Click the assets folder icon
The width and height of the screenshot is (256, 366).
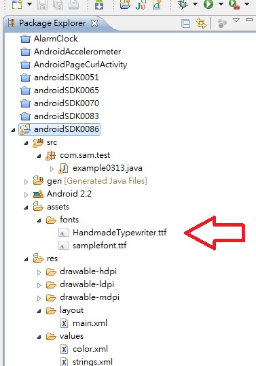38,207
